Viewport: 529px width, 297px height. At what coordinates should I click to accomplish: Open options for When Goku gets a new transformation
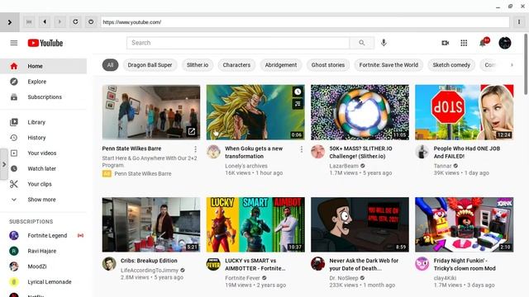301,148
